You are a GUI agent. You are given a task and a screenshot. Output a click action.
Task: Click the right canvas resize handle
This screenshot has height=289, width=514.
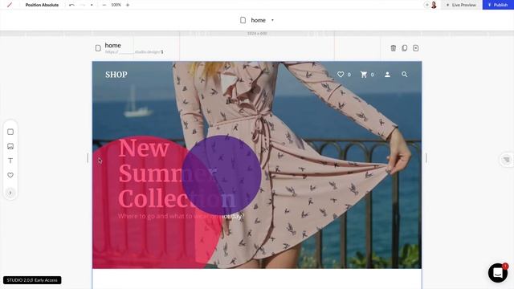[426, 158]
